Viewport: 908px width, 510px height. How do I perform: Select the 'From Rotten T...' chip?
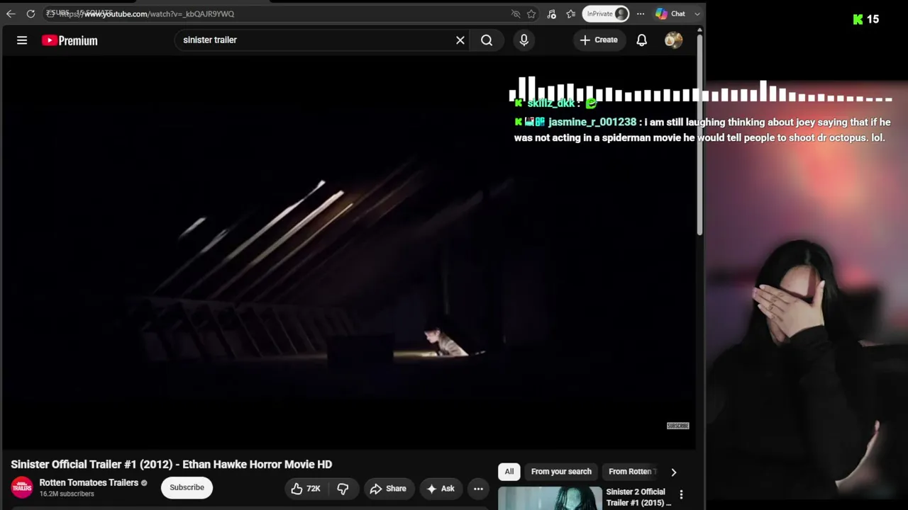coord(631,472)
